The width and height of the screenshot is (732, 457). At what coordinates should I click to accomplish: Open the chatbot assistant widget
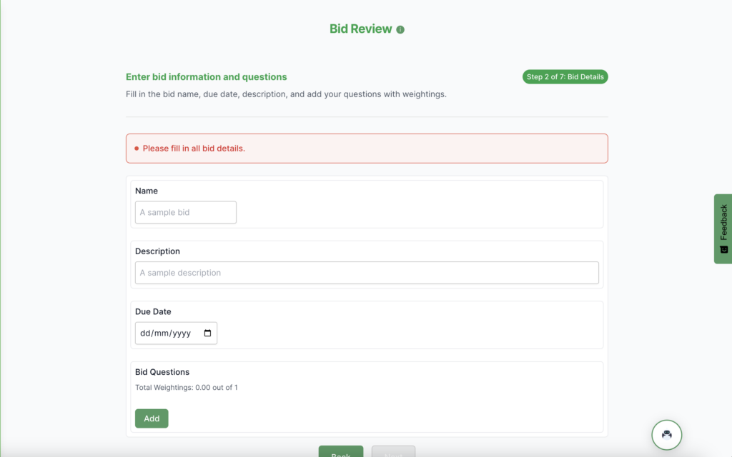666,433
